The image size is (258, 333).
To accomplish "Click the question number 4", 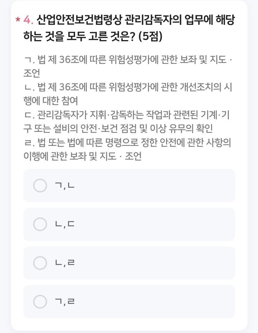I will coord(28,20).
